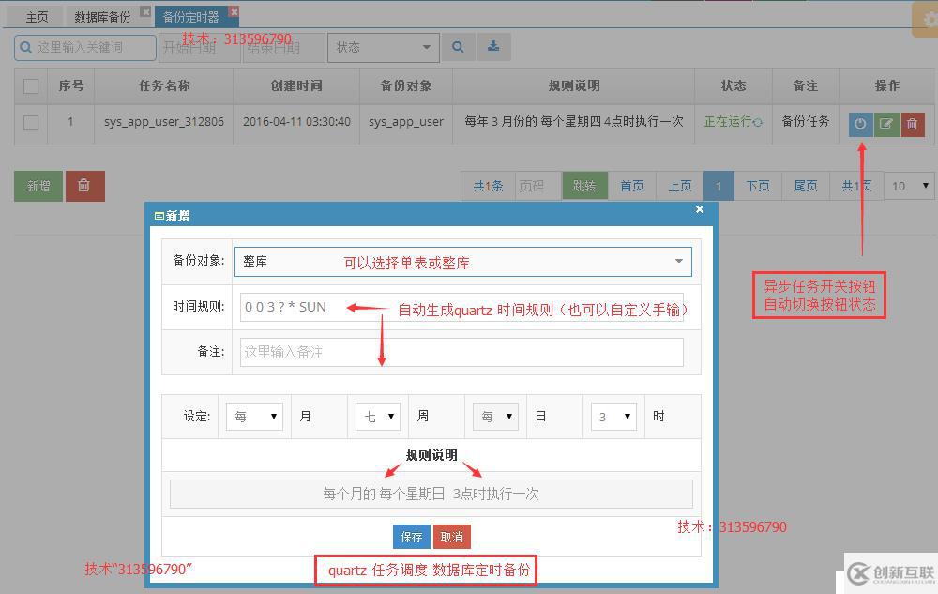Click the green edit icon in the 操作 column
This screenshot has height=594, width=938.
pyautogui.click(x=887, y=123)
